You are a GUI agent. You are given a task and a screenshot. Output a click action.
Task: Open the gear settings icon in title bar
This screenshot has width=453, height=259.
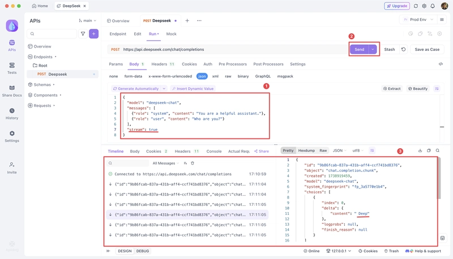(424, 6)
